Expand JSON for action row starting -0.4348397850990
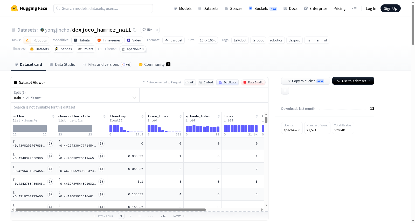This screenshot has height=223, width=415. tap(50, 156)
